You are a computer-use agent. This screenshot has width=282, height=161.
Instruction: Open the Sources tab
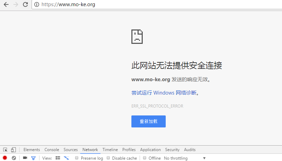pos(71,149)
